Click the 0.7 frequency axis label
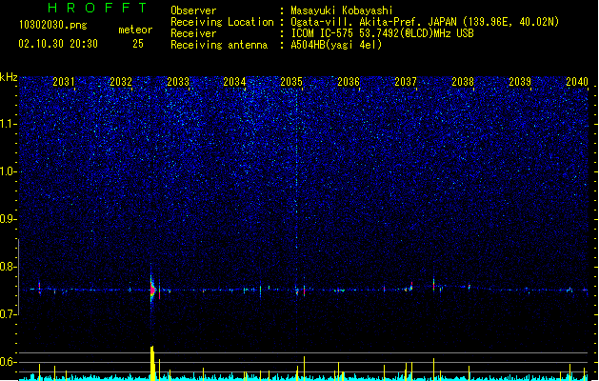 (x=9, y=314)
